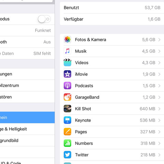164x164 pixels.
Task: Expand Pages storage details chevron
Action: pyautogui.click(x=159, y=132)
